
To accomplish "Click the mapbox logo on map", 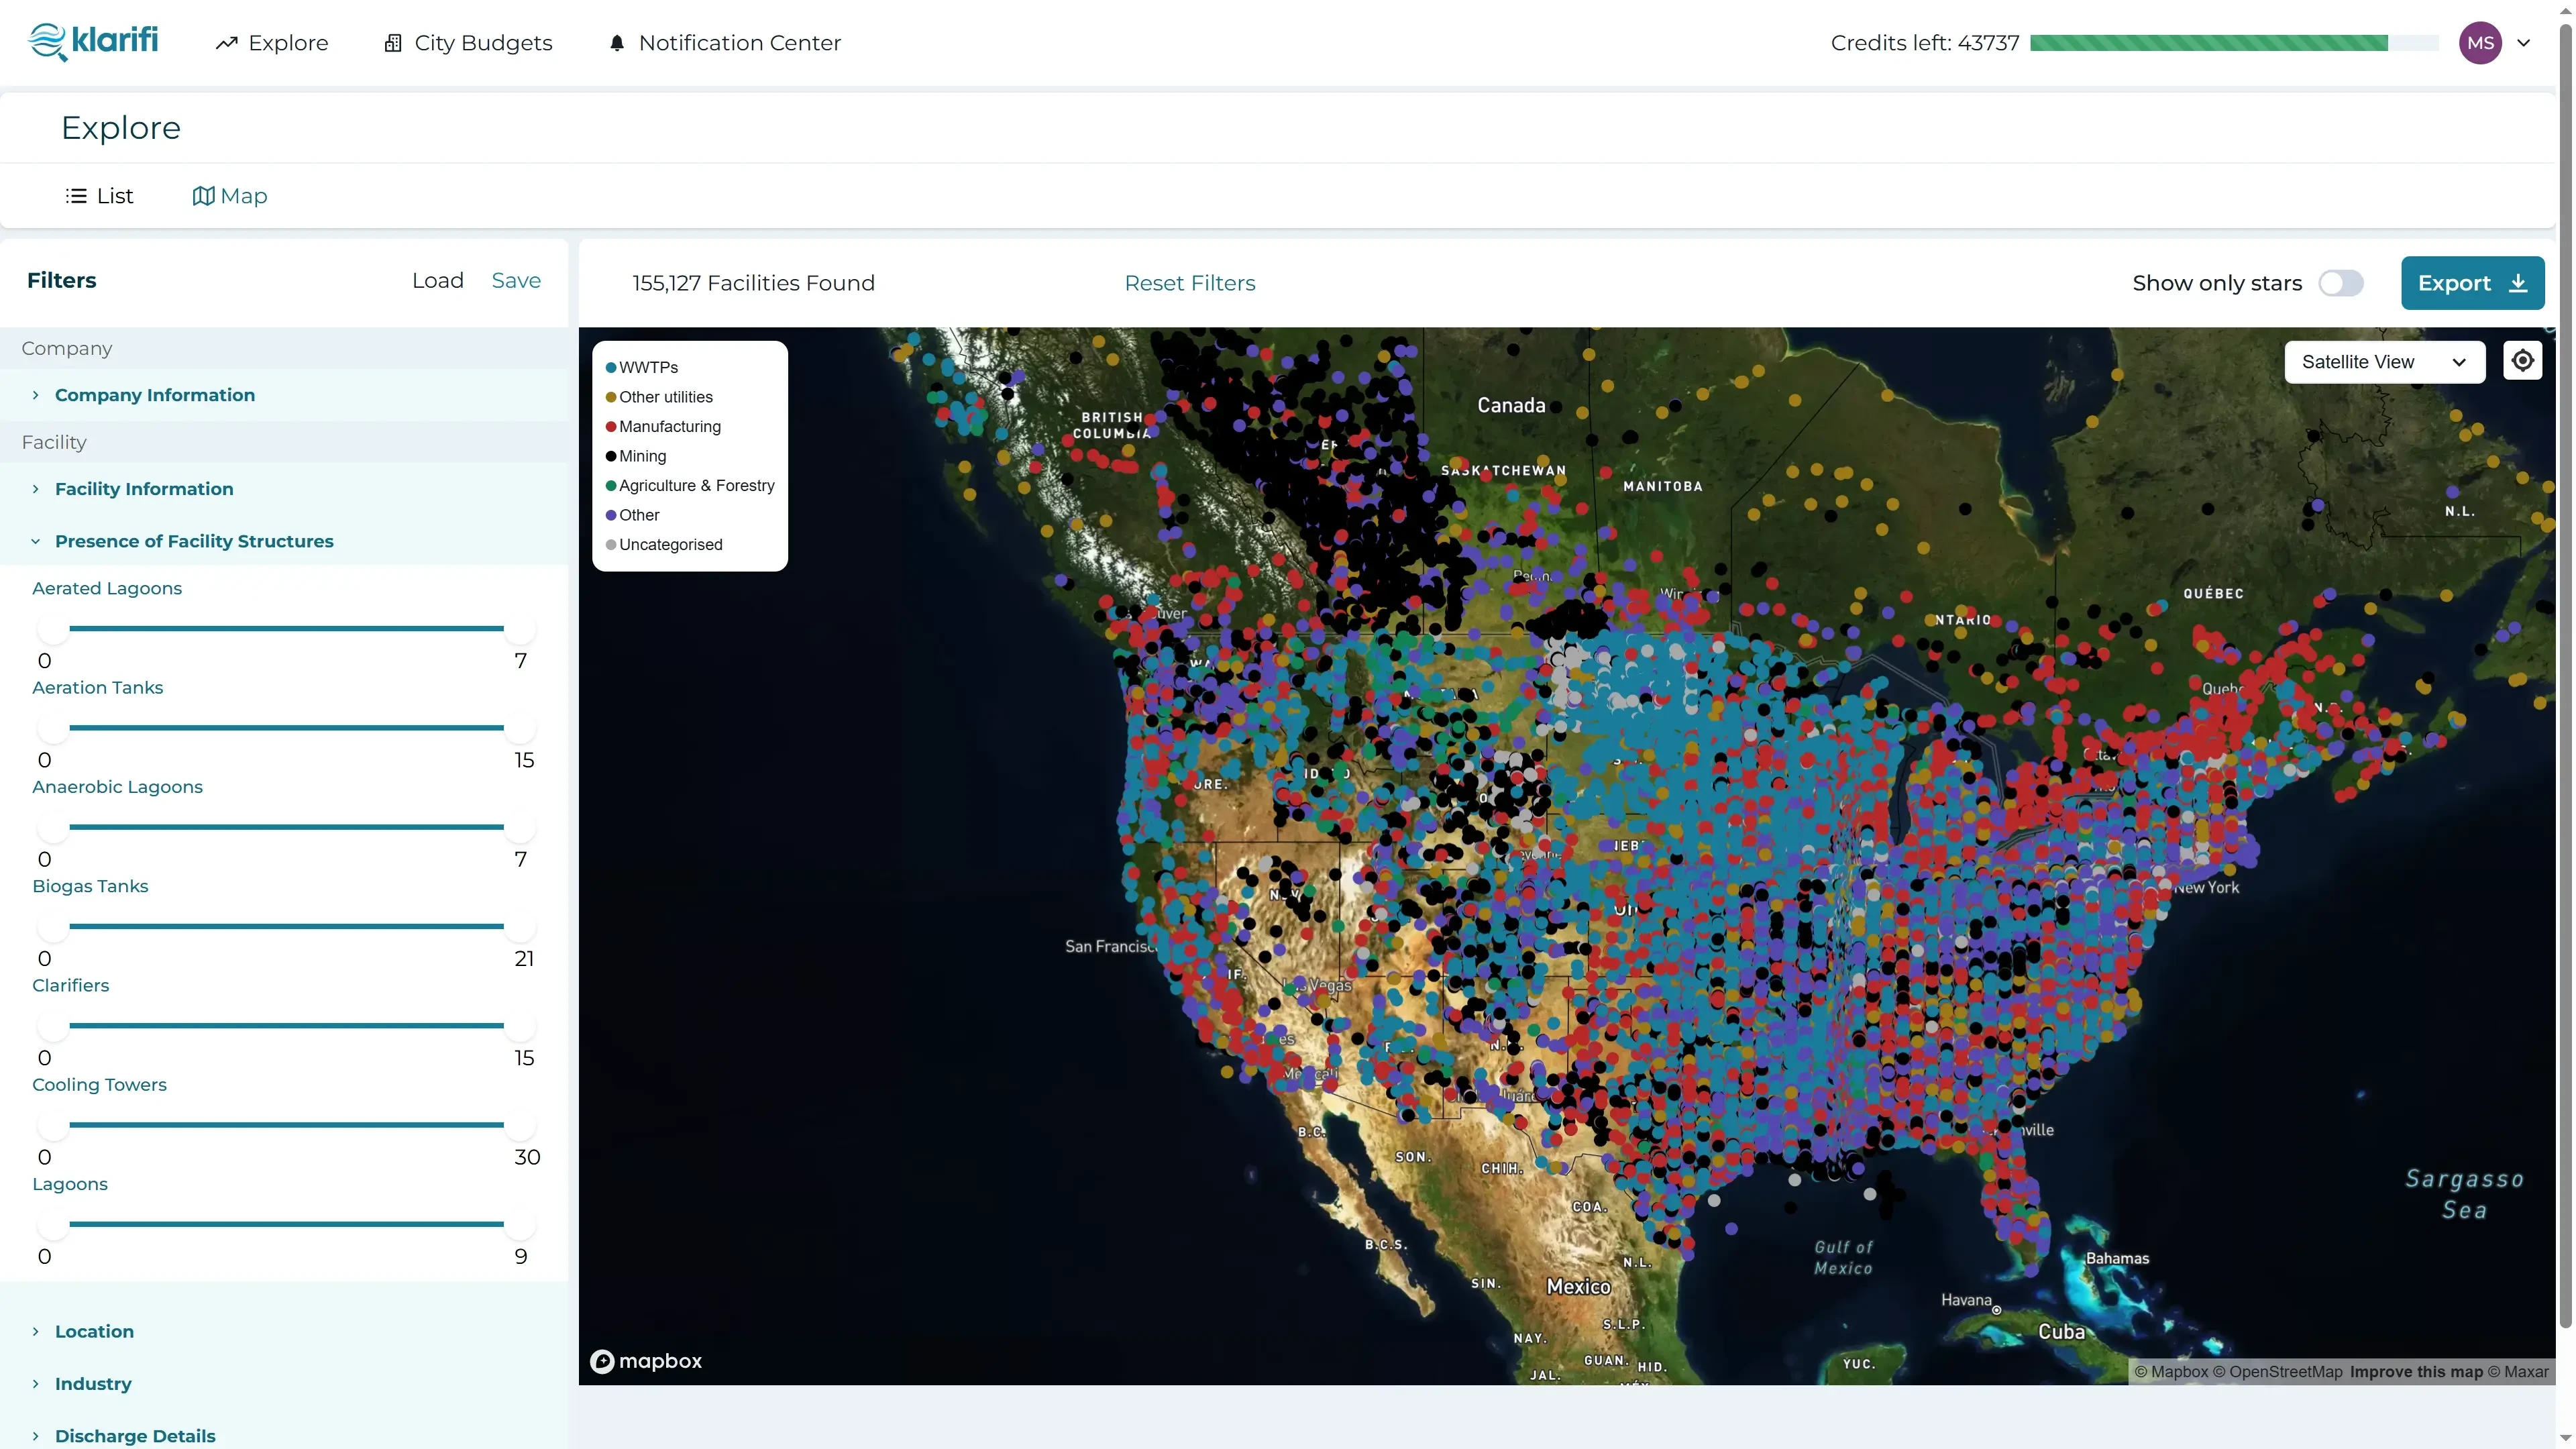I will 647,1361.
